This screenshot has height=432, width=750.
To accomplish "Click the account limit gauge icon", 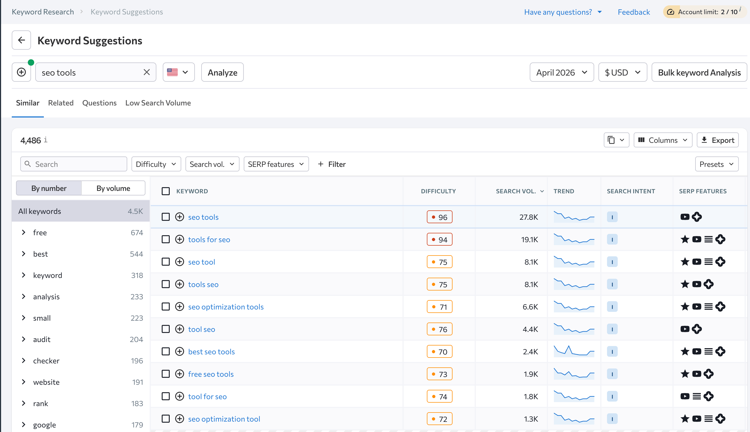I will [x=670, y=12].
